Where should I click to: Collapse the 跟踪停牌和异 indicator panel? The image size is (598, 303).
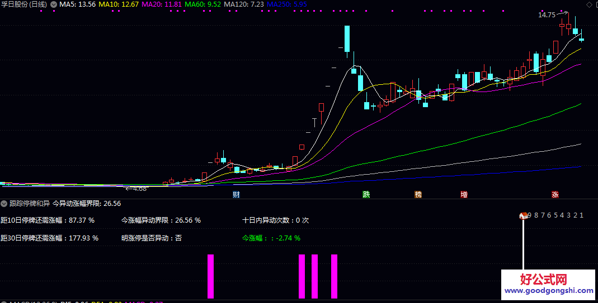click(4, 204)
